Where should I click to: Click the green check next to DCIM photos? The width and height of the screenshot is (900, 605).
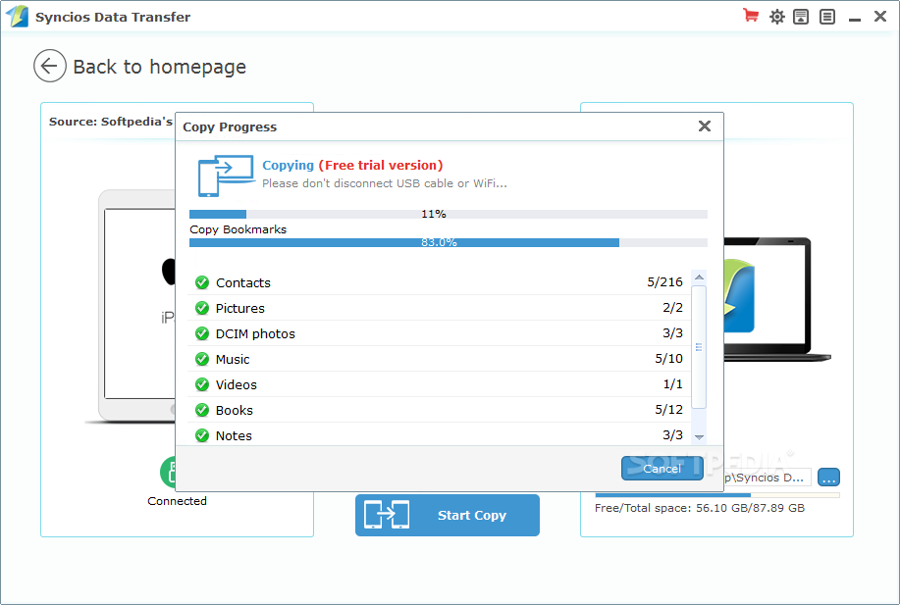(202, 333)
